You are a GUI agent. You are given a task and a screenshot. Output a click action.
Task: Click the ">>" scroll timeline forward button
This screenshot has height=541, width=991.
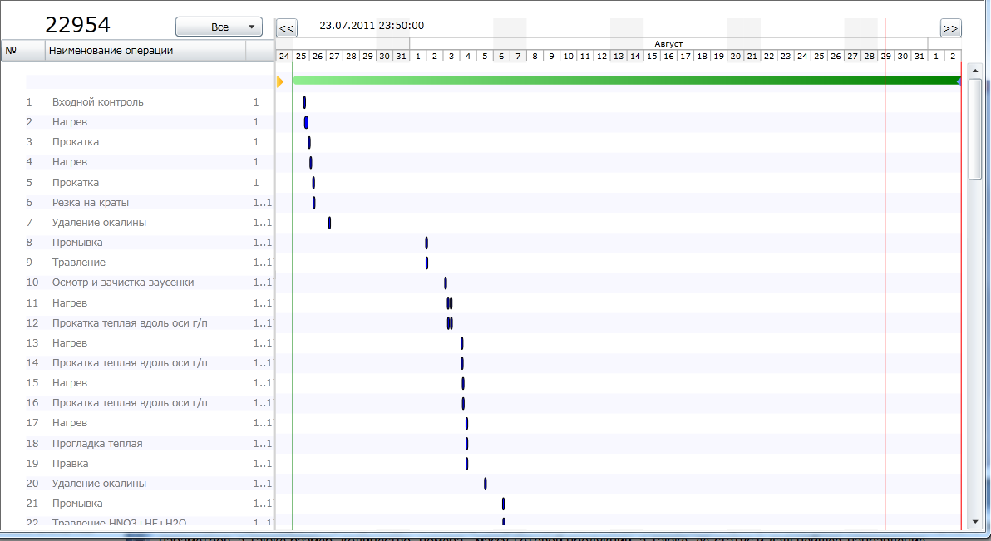[950, 28]
